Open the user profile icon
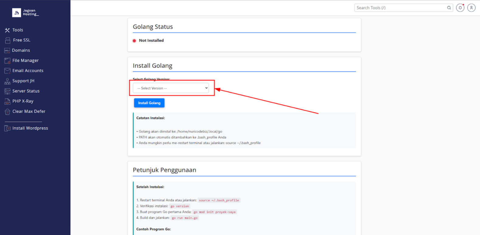 471,8
